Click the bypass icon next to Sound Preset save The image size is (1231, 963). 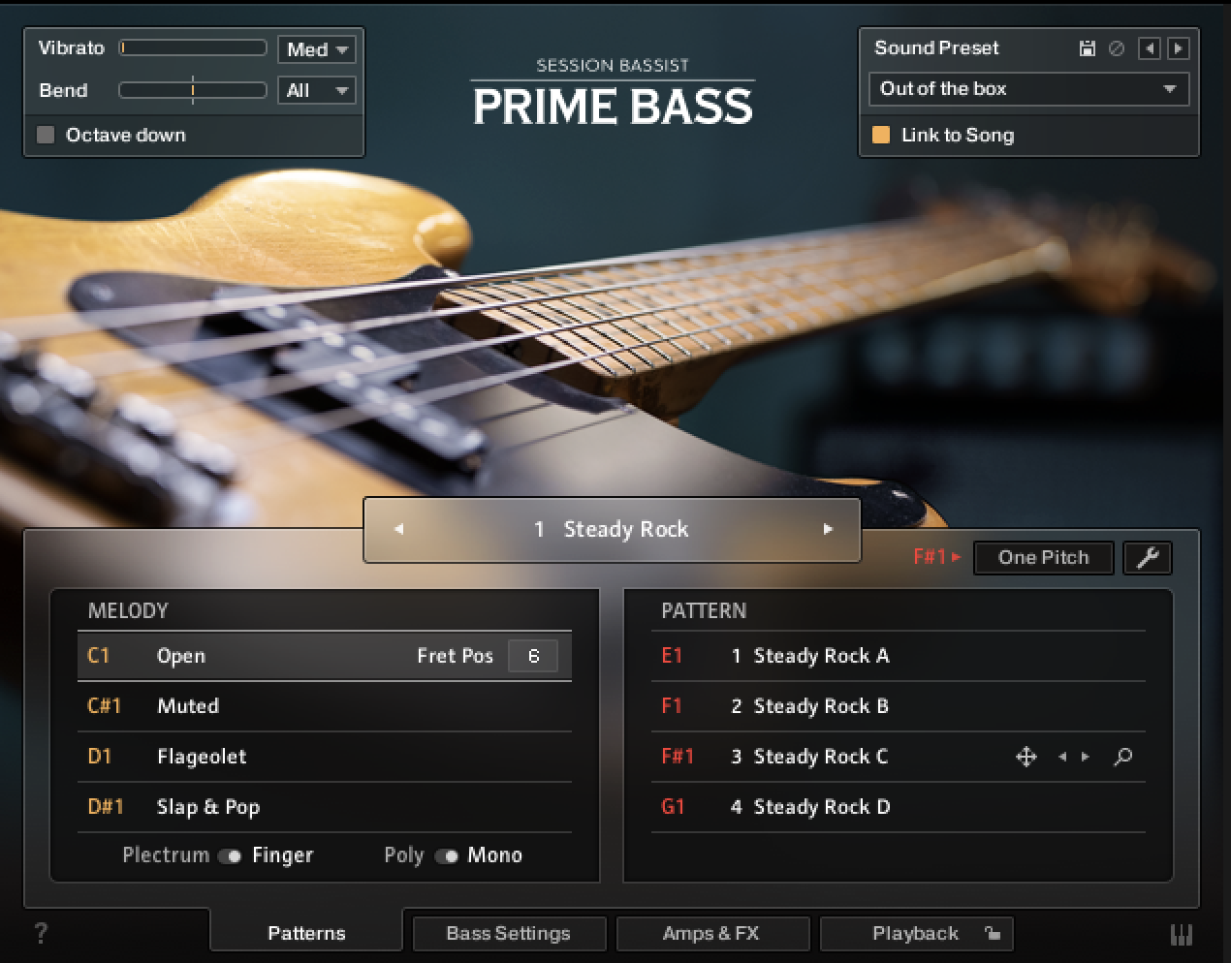coord(1116,47)
